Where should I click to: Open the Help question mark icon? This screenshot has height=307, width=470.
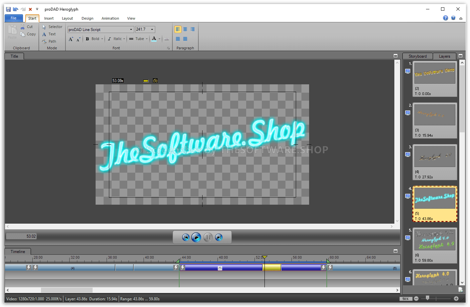[x=445, y=18]
